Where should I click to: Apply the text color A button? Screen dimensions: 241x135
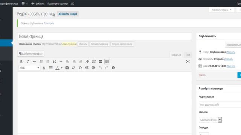(x=57, y=68)
